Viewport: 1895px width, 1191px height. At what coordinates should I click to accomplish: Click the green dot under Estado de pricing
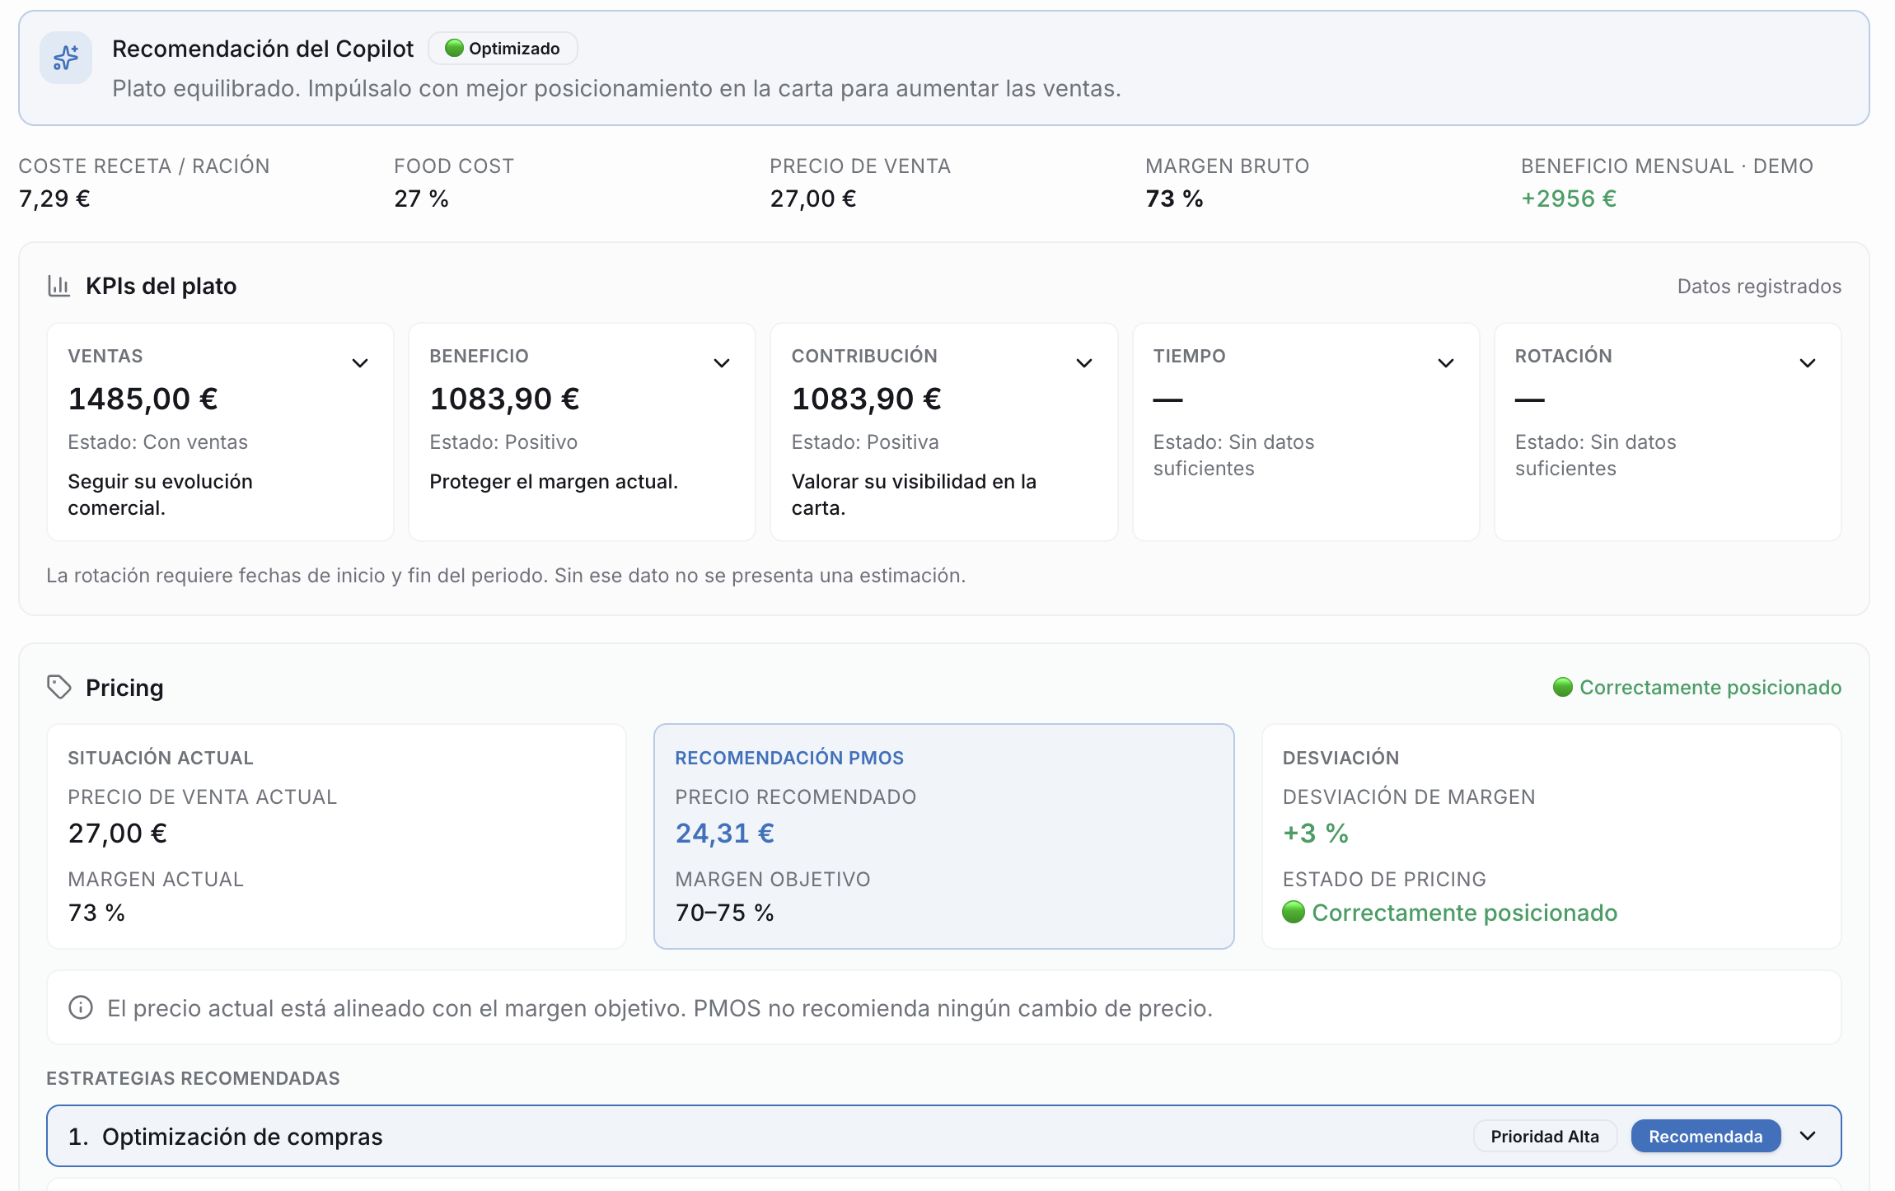click(x=1294, y=913)
